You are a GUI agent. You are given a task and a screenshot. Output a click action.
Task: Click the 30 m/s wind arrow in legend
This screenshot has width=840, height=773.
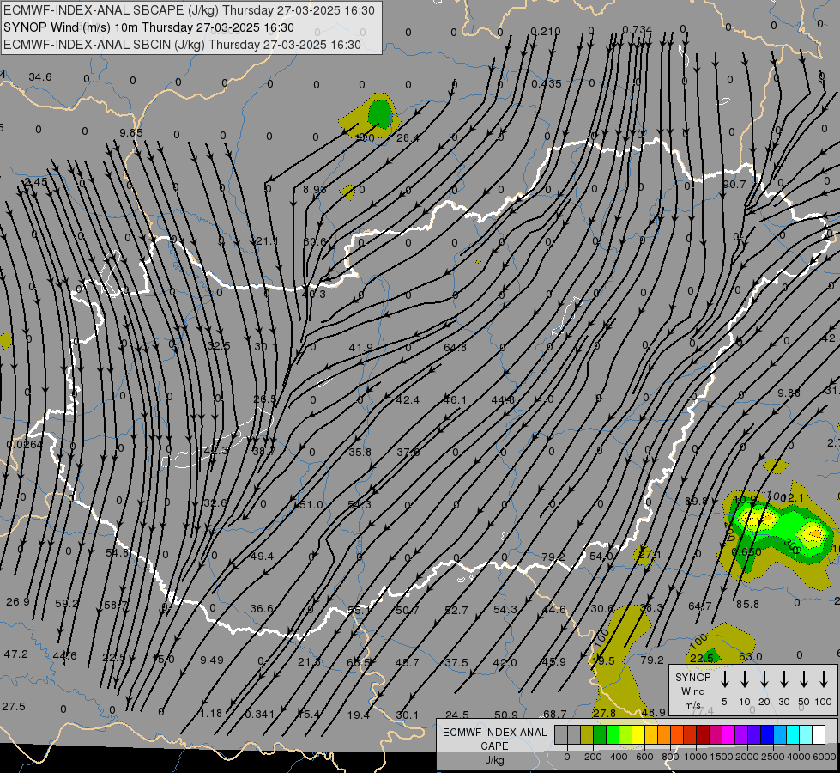coord(783,679)
